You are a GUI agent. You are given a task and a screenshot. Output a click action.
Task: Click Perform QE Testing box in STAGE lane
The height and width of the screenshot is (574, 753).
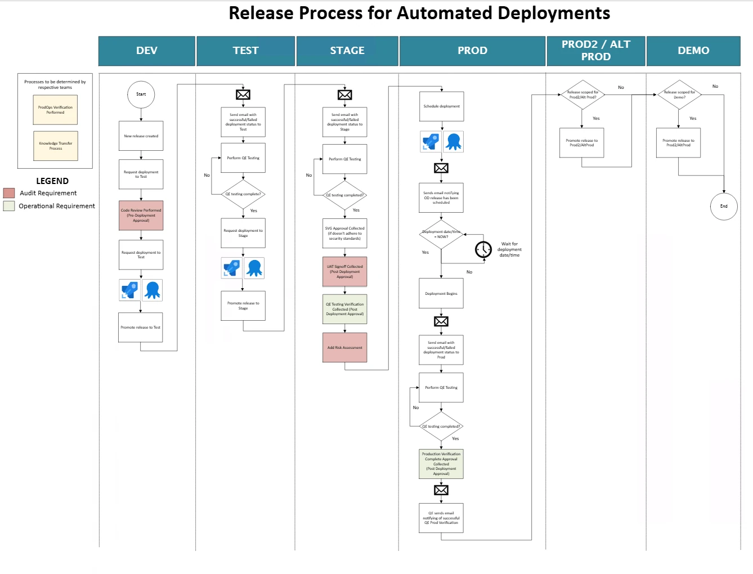pos(345,159)
